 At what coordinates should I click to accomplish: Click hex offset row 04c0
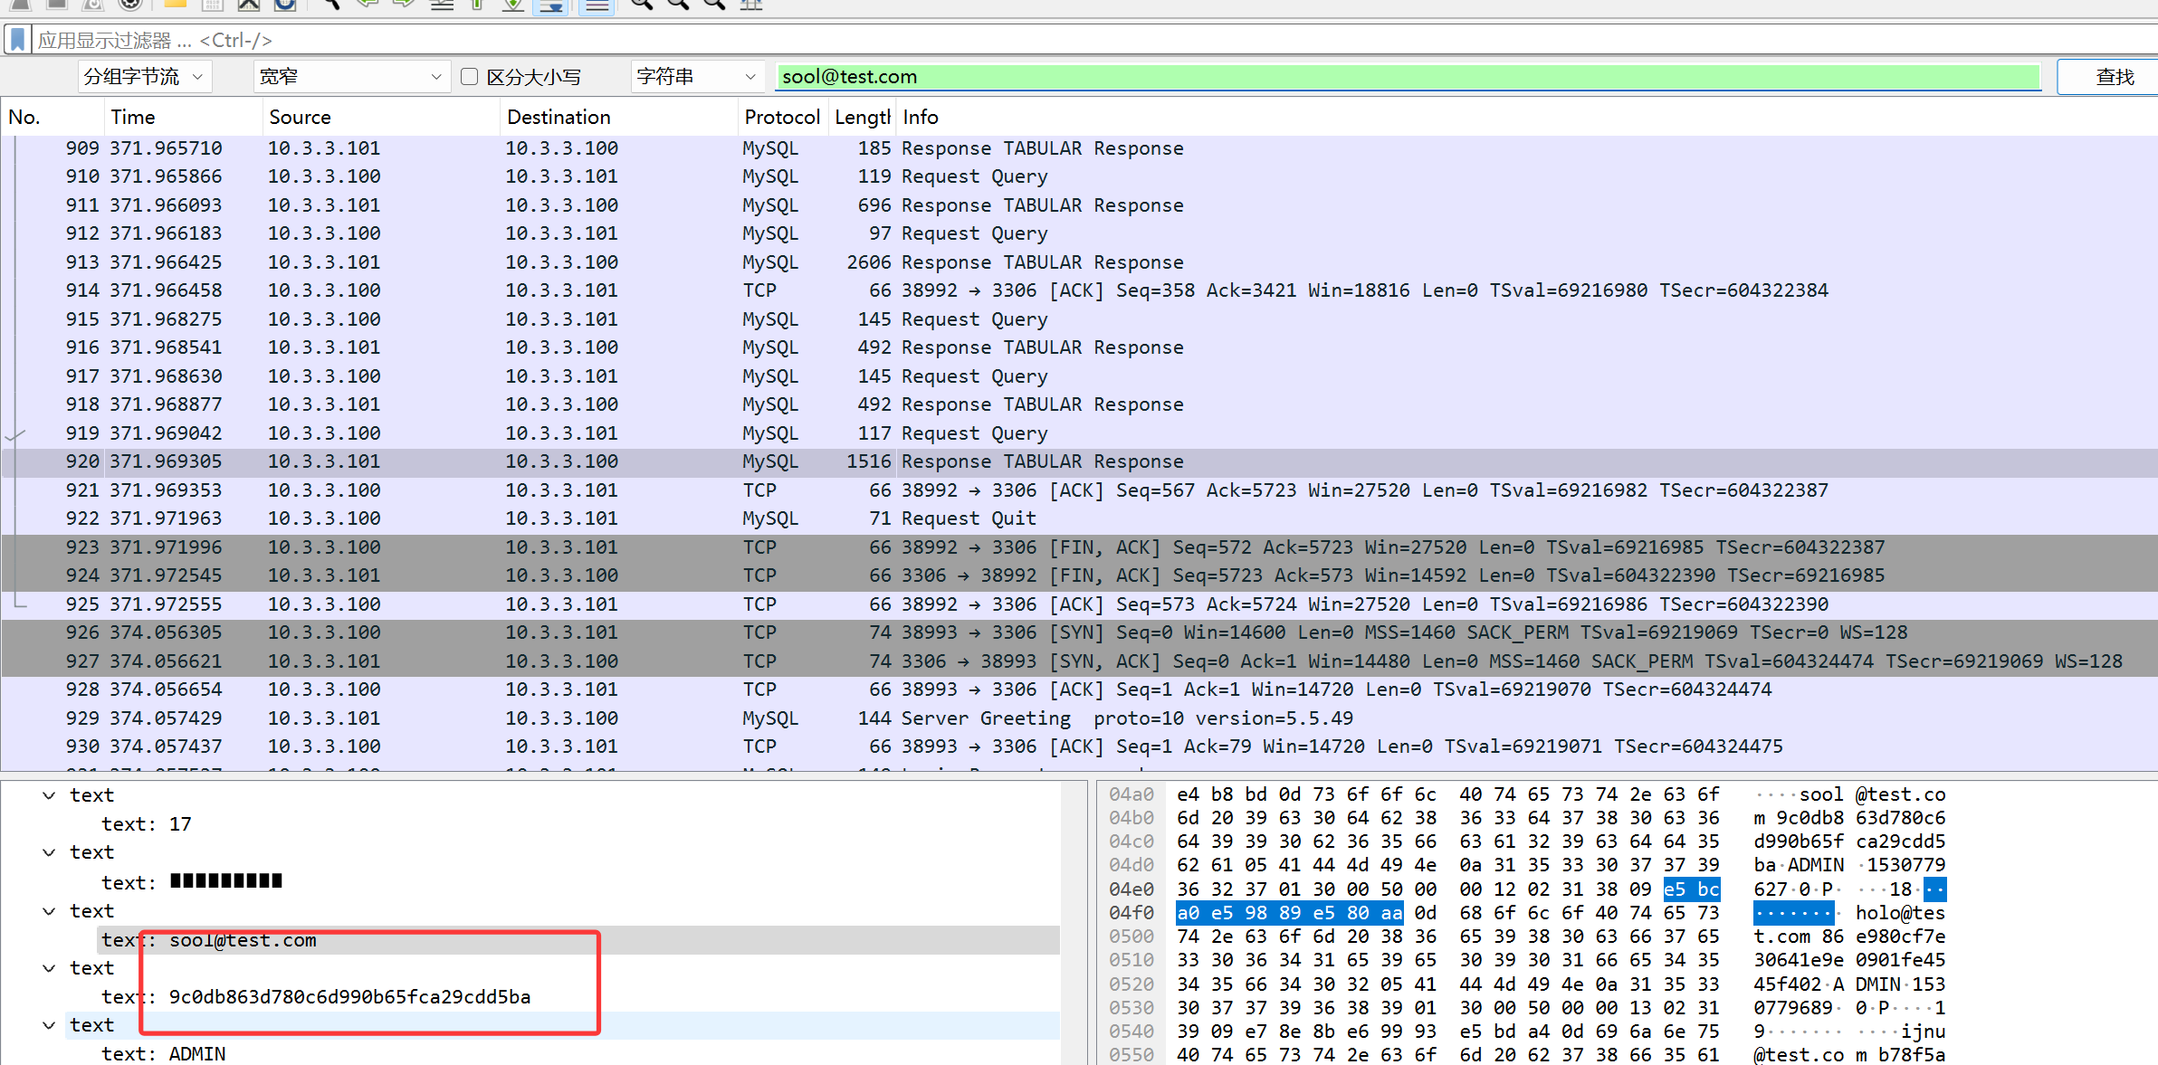click(x=1132, y=842)
